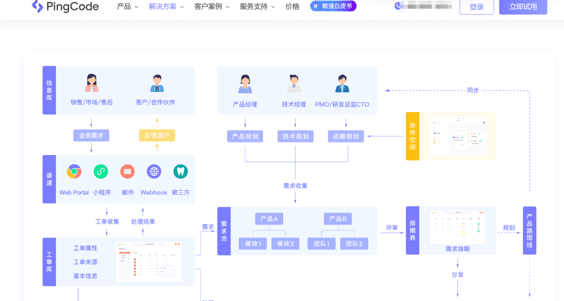Click the 需求排期 table thumbnail
Viewport: 564px width, 301px height.
[x=458, y=227]
